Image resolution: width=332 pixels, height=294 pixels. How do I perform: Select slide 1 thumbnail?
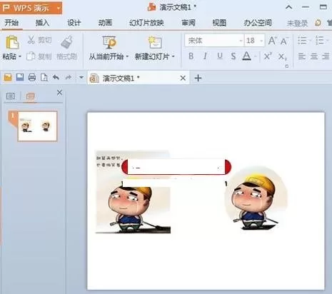(x=37, y=126)
